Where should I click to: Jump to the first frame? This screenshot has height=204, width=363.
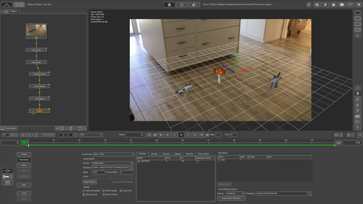pyautogui.click(x=161, y=134)
